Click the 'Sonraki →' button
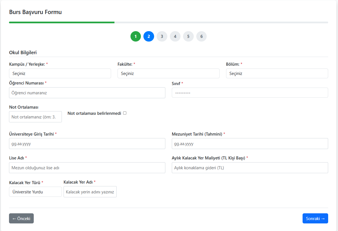Image resolution: width=338 pixels, height=231 pixels. [x=315, y=218]
